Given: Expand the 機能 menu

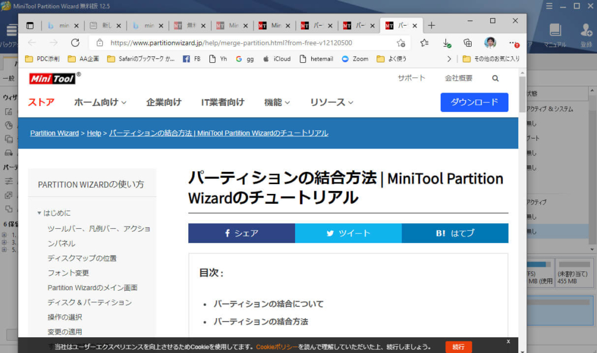Looking at the screenshot, I should 277,103.
